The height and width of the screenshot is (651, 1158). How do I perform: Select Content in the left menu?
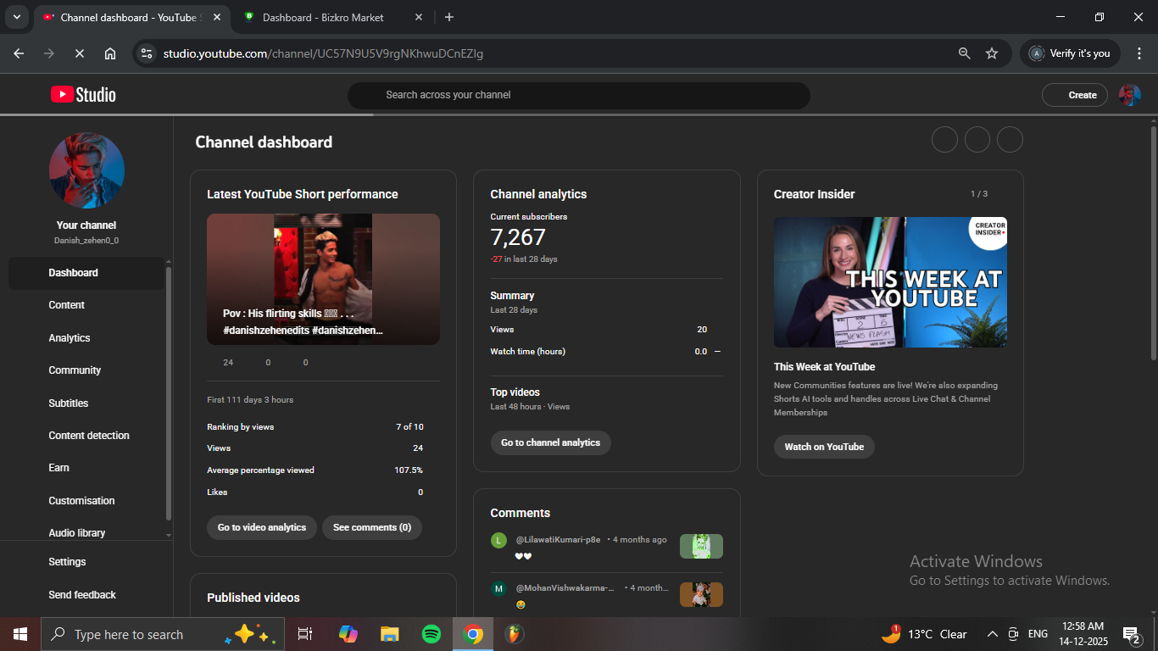tap(67, 305)
